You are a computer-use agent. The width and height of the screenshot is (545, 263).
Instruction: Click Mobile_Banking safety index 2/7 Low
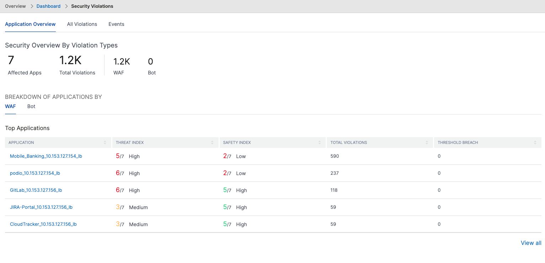235,156
